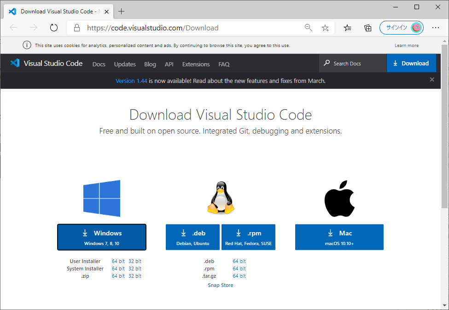The image size is (449, 310).
Task: Click the zoom magnifier icon in address bar
Action: [x=309, y=28]
